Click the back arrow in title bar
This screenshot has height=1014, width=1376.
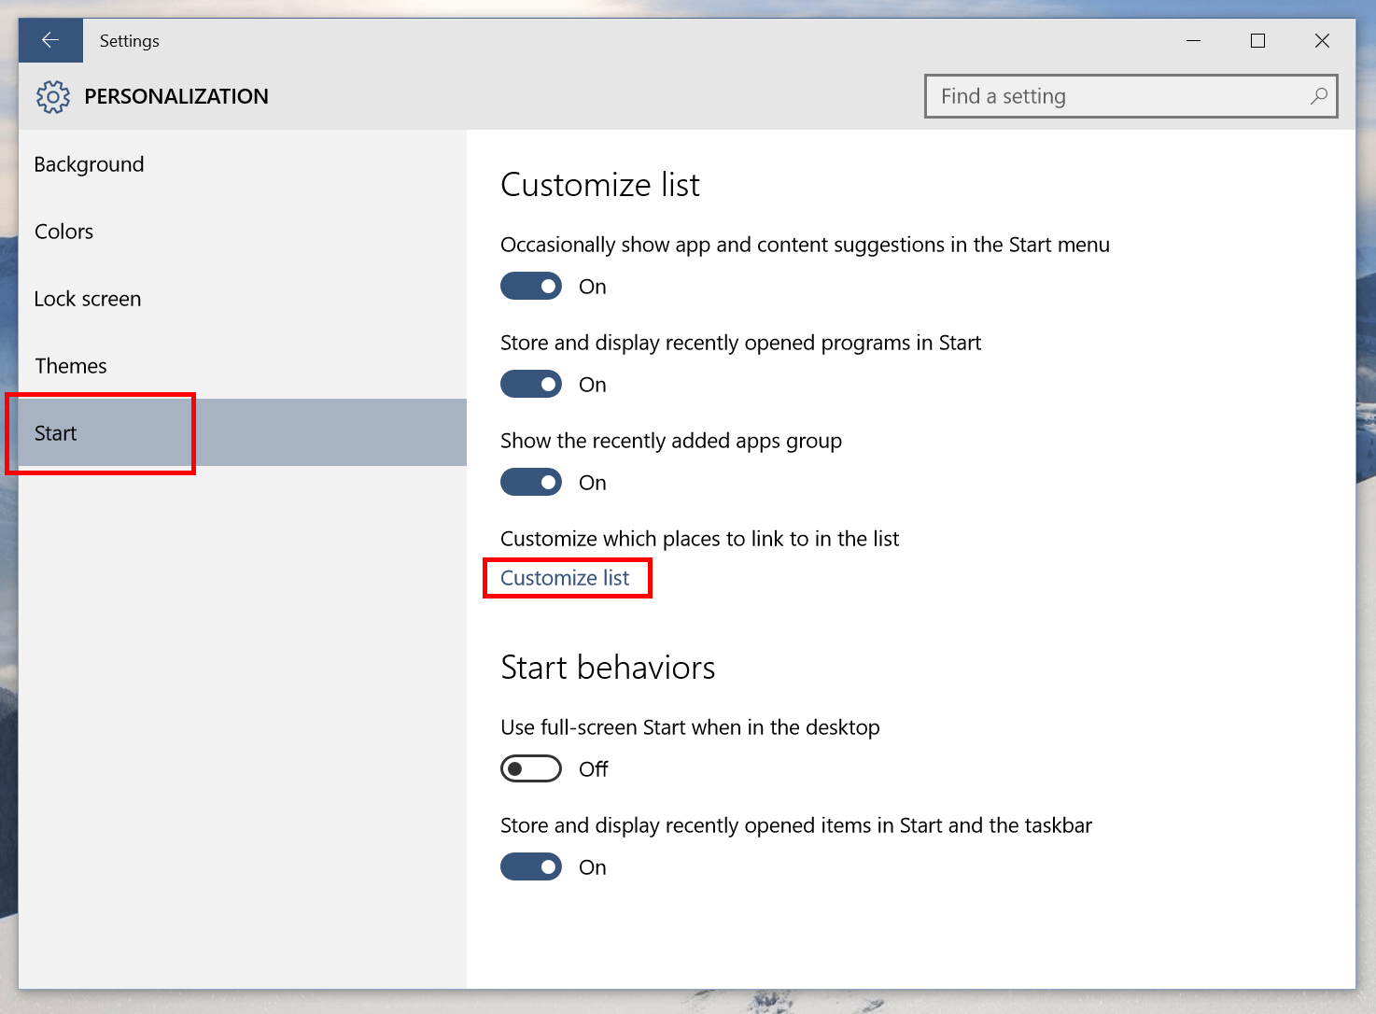coord(50,40)
